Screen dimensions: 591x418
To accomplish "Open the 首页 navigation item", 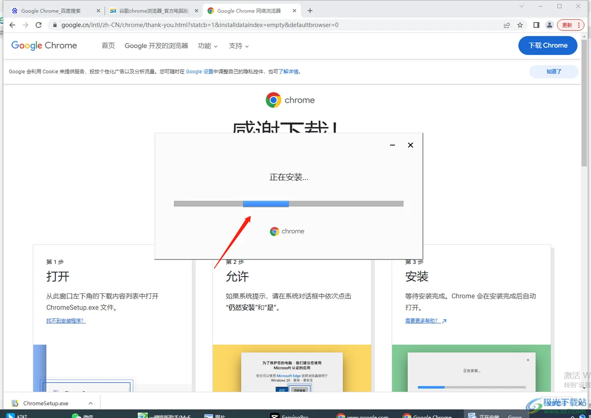I will coord(108,45).
